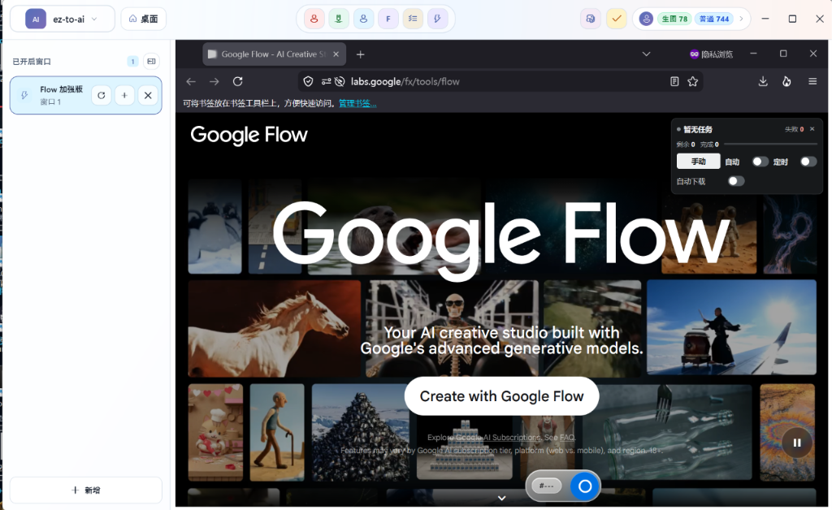Click the 生图 78 quota badge
The width and height of the screenshot is (832, 510).
[x=674, y=19]
